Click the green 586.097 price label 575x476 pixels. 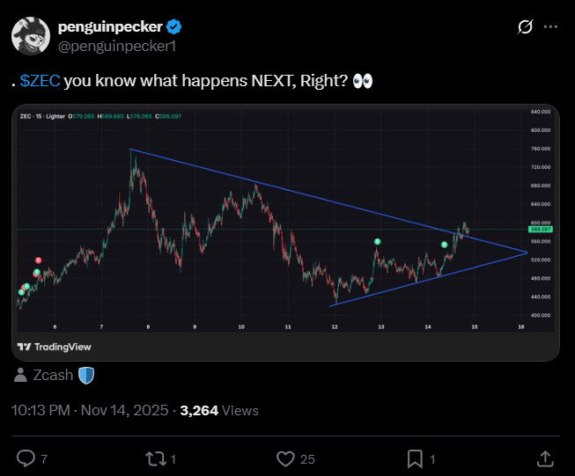point(540,229)
